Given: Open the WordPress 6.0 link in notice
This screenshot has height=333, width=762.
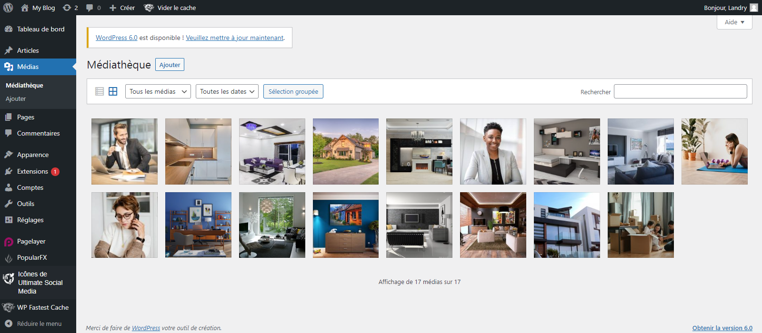Looking at the screenshot, I should pos(117,38).
